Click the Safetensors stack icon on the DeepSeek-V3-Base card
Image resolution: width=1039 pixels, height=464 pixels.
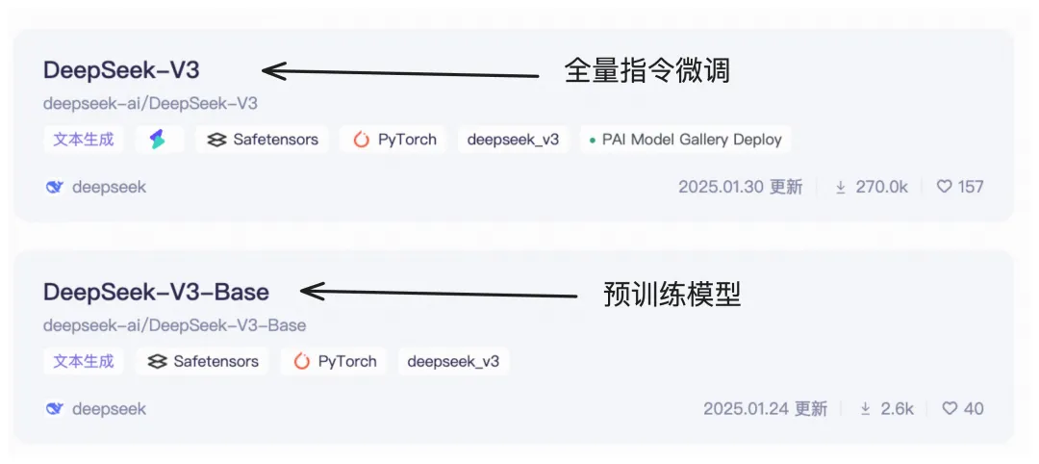157,361
